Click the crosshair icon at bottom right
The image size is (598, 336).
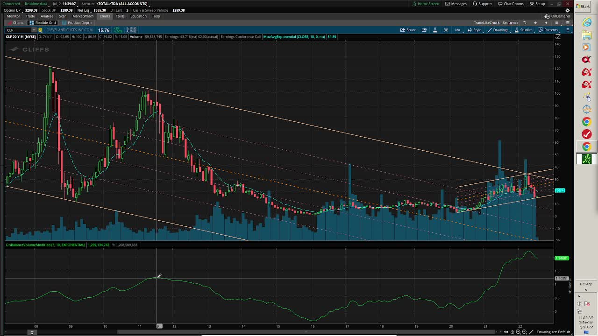[x=512, y=332]
